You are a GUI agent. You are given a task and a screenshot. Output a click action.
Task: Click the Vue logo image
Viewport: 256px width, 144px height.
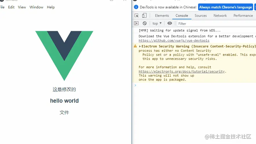pos(64,56)
